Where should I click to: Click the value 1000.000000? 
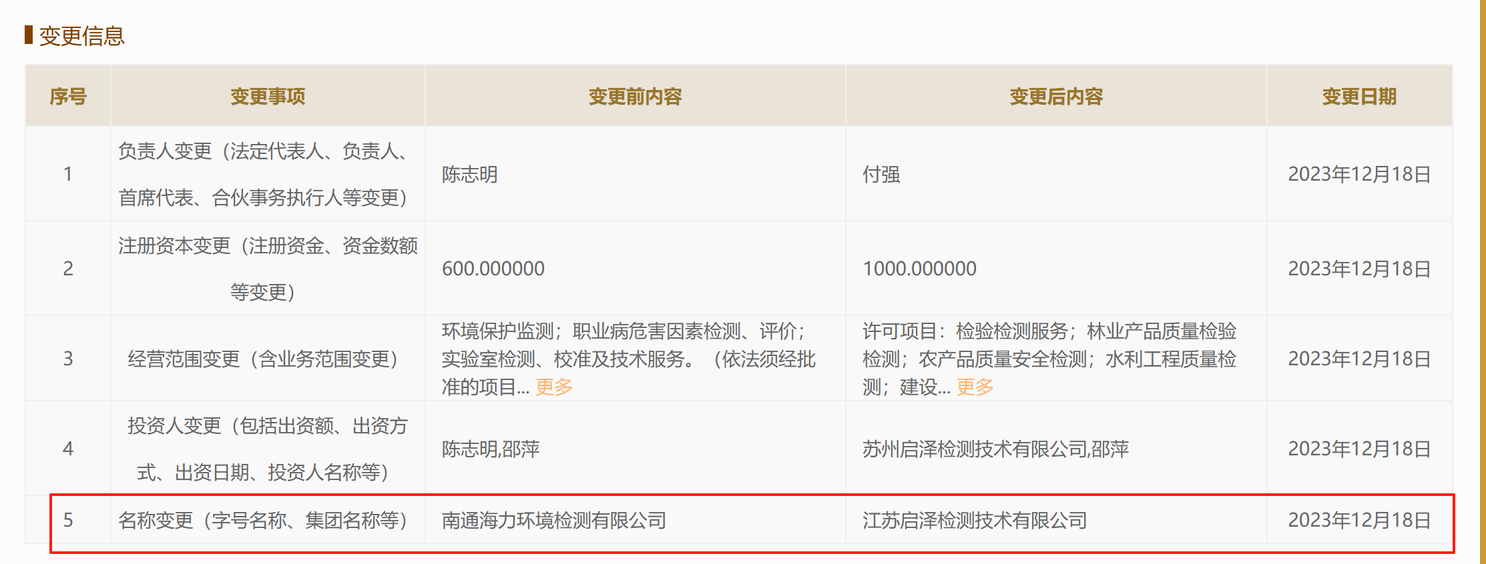coord(919,269)
